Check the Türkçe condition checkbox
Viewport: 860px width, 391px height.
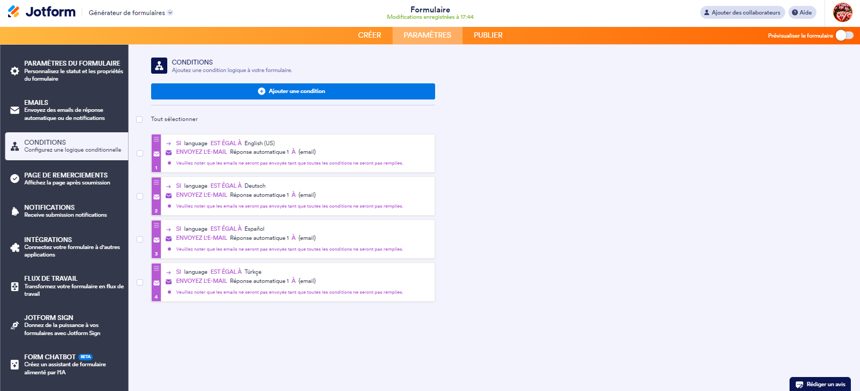pyautogui.click(x=140, y=282)
